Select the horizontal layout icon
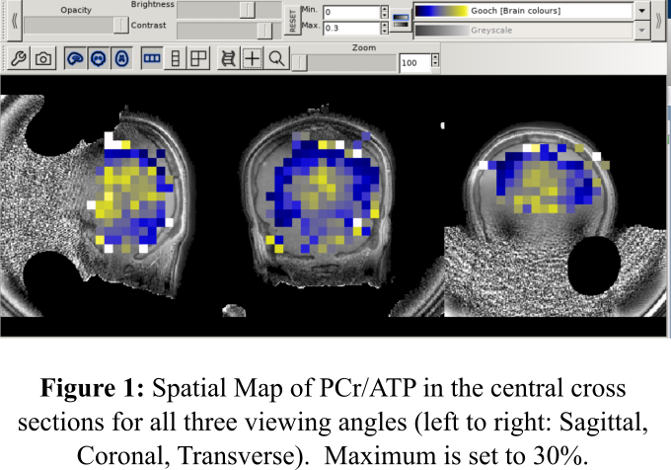This screenshot has height=470, width=671. tap(152, 59)
